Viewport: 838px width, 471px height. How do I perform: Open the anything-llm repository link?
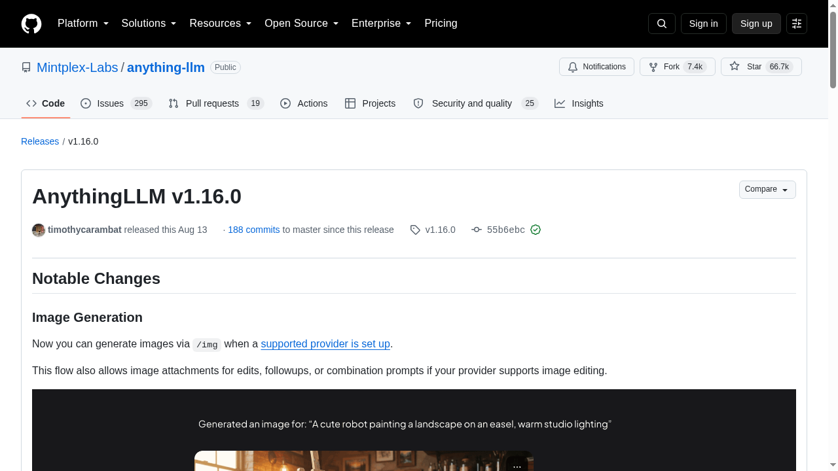pos(166,67)
